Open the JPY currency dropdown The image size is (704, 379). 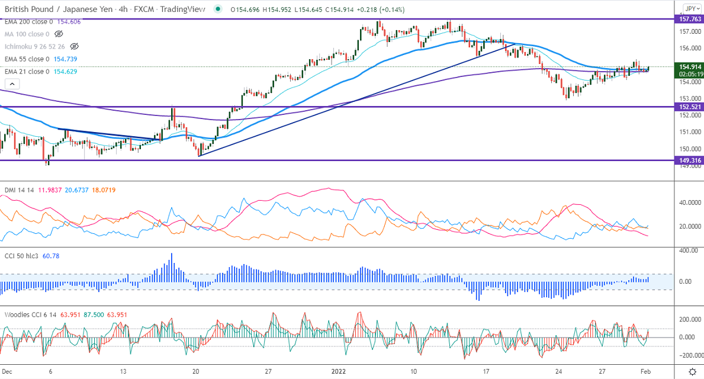(689, 8)
